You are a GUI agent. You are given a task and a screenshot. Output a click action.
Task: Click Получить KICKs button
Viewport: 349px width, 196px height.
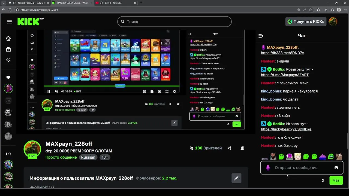(306, 22)
